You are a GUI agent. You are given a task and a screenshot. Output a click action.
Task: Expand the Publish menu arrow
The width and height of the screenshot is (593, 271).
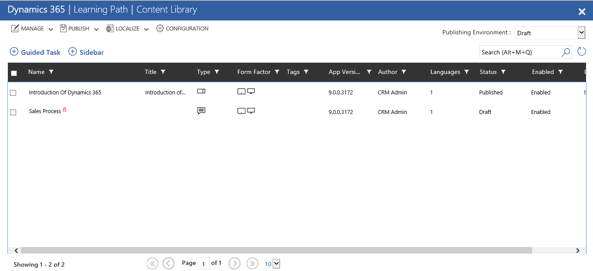click(x=96, y=29)
